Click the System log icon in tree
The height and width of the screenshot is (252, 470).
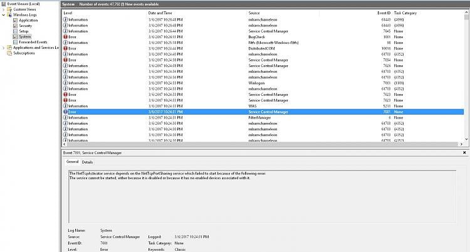15,36
